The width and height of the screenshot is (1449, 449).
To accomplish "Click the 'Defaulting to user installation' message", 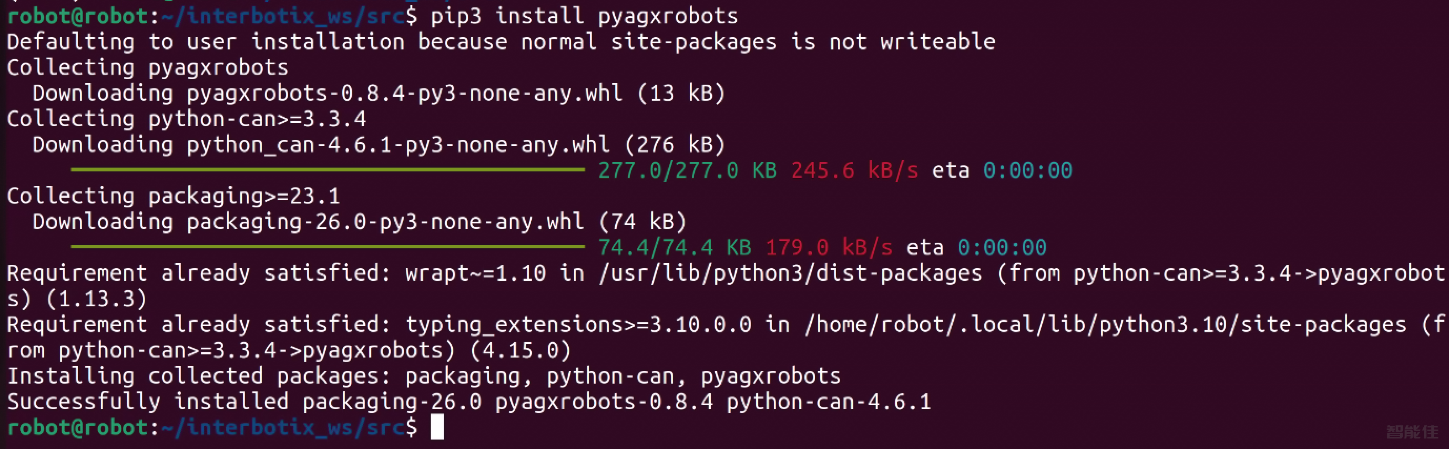I will click(501, 42).
